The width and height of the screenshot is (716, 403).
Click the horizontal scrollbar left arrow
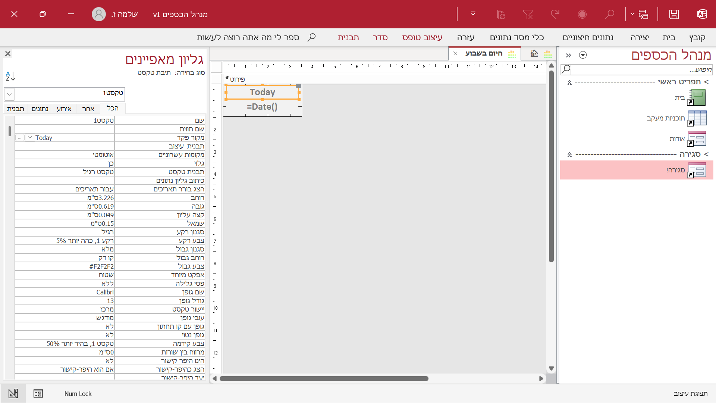pos(214,378)
